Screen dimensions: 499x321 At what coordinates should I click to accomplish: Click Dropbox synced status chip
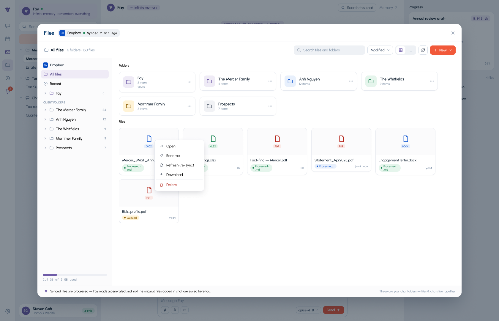tap(89, 33)
